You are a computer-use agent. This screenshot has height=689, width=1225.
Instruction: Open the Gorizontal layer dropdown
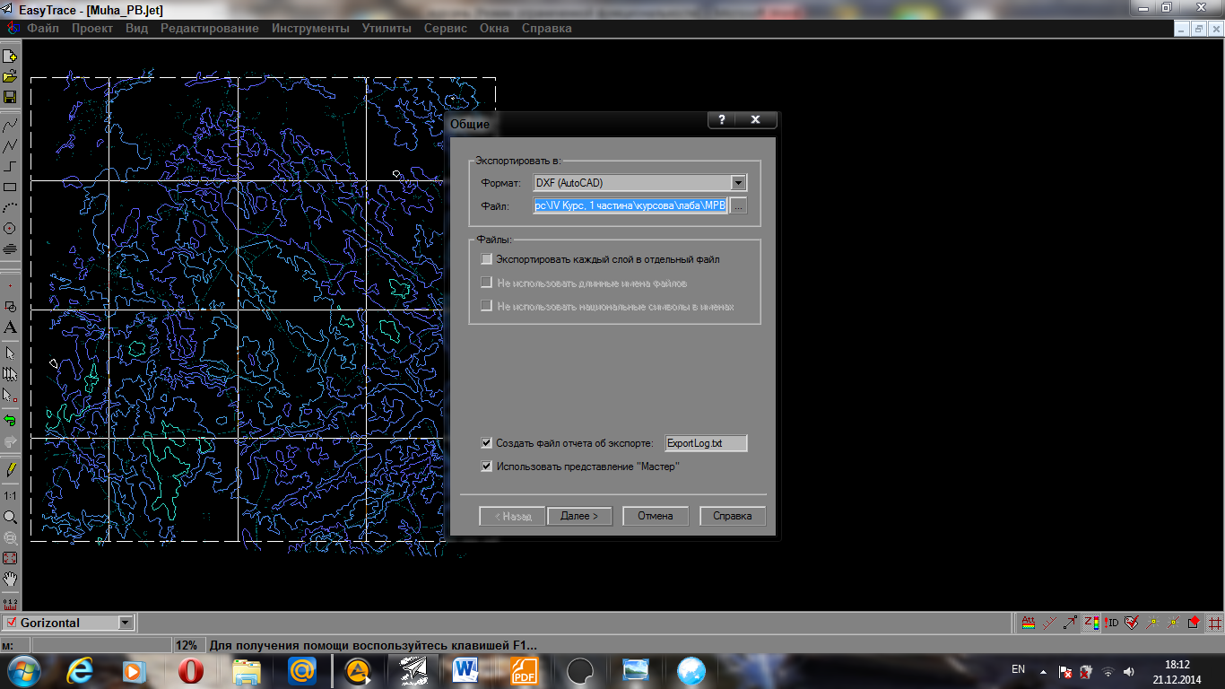(x=126, y=623)
